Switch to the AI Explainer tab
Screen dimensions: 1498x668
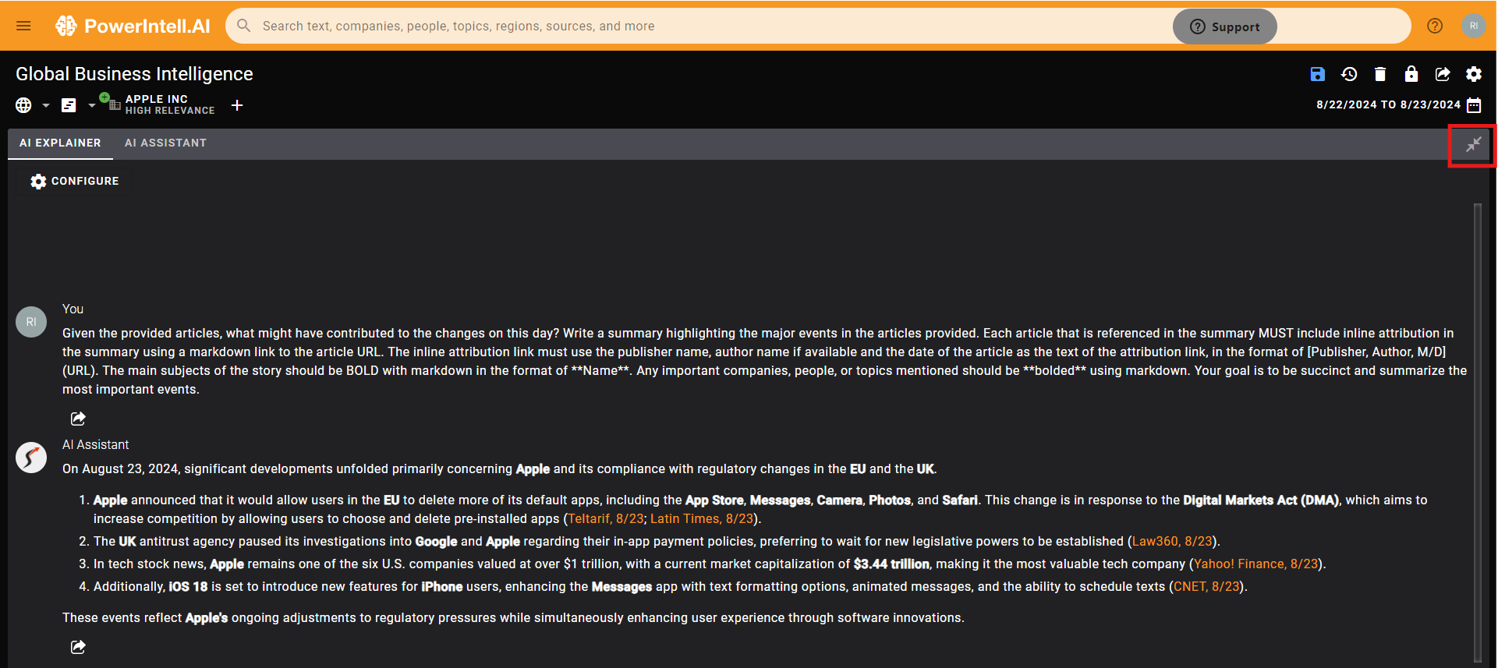tap(60, 143)
